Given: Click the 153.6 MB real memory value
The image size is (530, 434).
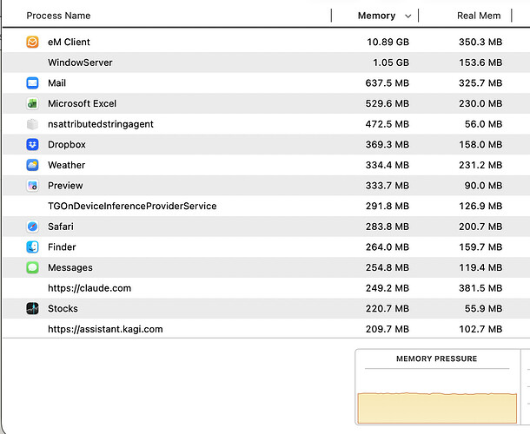Looking at the screenshot, I should 480,62.
